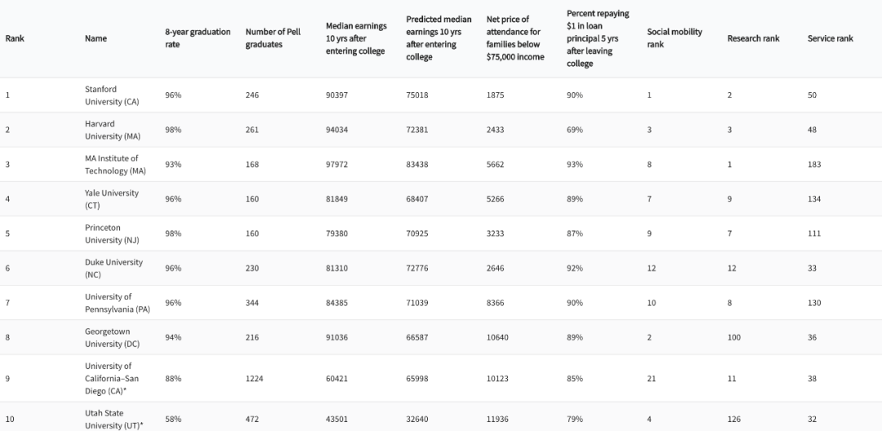
Task: Select Georgetown's research rank cell showing 100
Action: click(734, 338)
